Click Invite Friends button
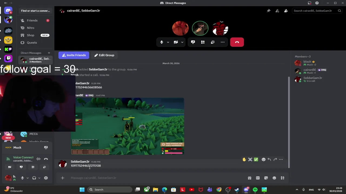Image resolution: width=346 pixels, height=194 pixels. click(x=74, y=55)
